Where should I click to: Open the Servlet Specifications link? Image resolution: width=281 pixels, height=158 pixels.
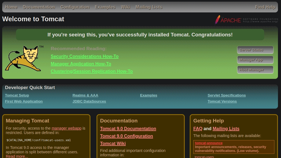(226, 95)
